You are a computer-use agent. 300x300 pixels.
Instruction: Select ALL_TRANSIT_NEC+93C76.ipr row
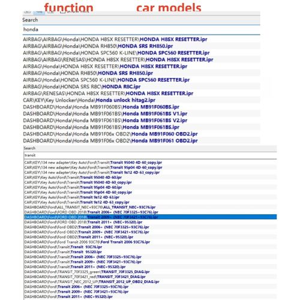[150, 207]
